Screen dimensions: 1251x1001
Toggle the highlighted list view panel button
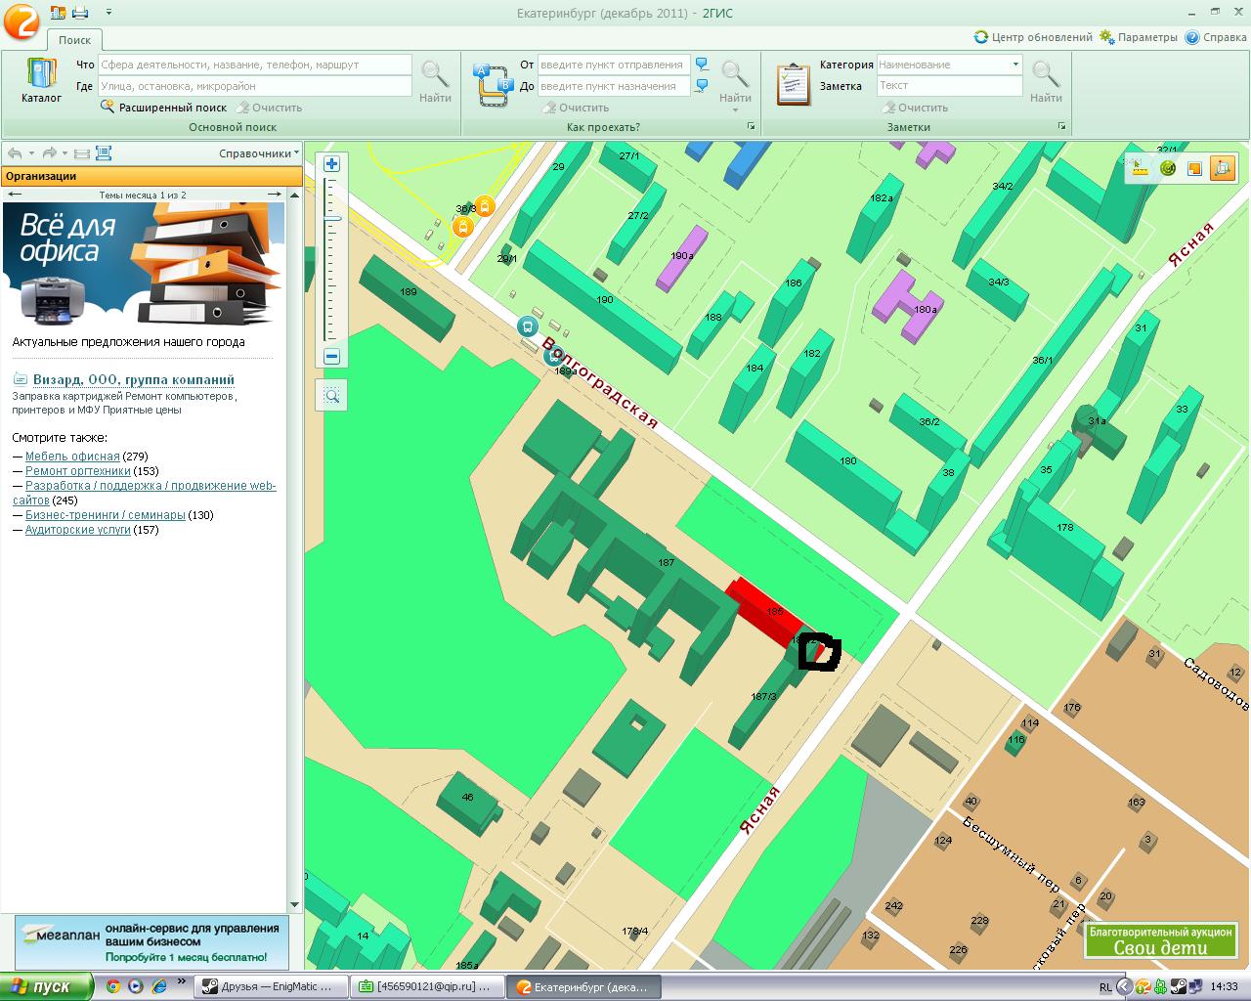click(104, 153)
